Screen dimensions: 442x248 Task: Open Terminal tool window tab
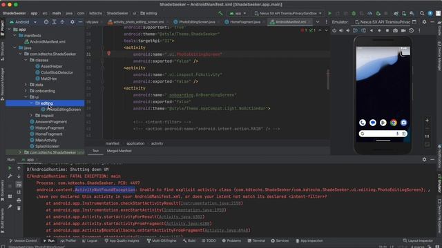(256, 240)
